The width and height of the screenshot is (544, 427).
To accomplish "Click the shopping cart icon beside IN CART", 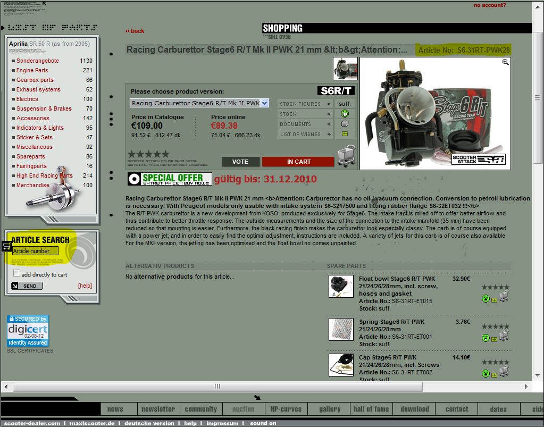I will pyautogui.click(x=346, y=157).
